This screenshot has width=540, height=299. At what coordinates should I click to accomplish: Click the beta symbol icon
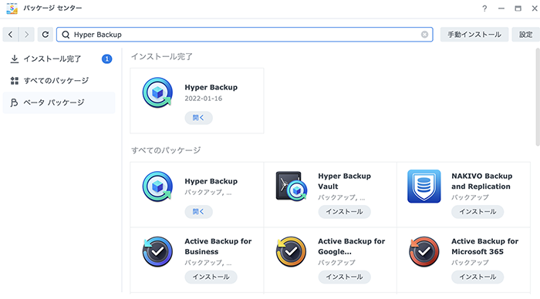click(x=14, y=102)
